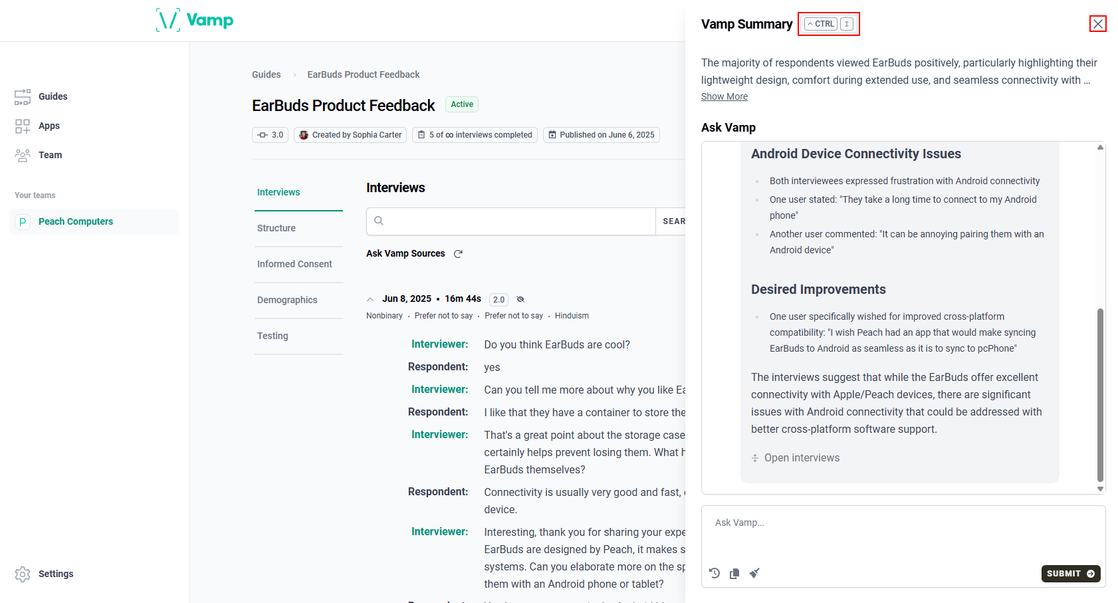Click the EarBuds Product Feedback page title
This screenshot has height=603, width=1118.
[x=343, y=106]
